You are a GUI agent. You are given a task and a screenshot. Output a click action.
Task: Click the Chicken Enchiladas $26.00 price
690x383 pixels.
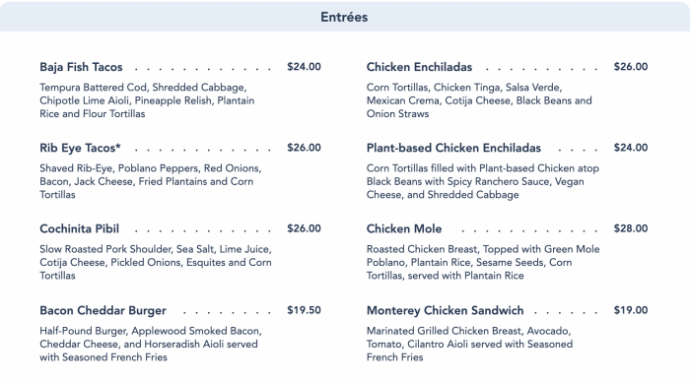pyautogui.click(x=631, y=66)
